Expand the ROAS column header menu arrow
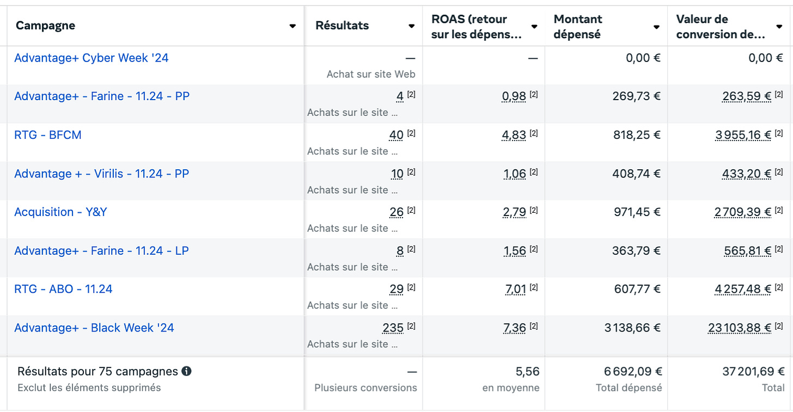Screen dimensions: 793x412 534,27
